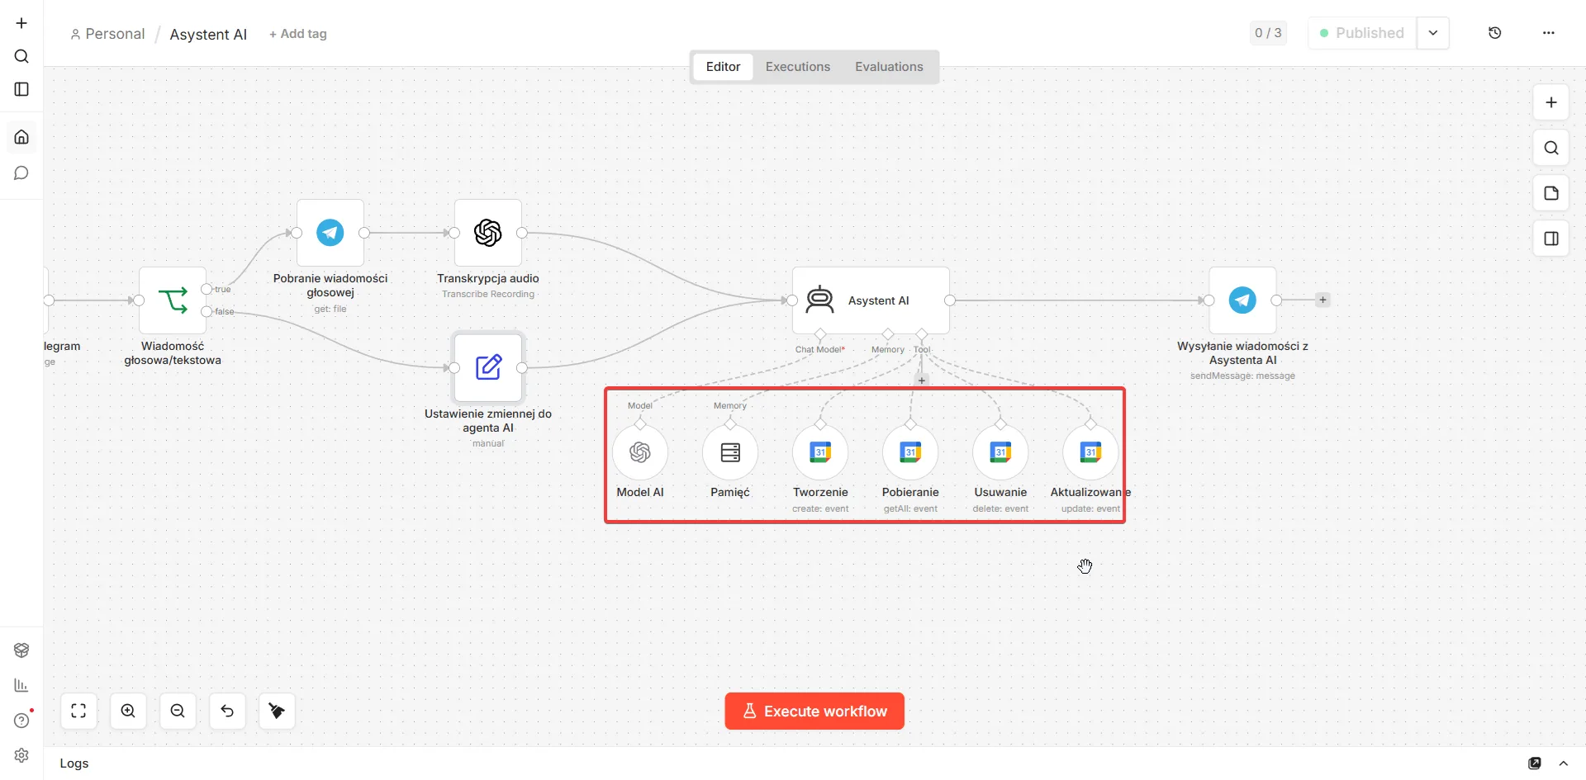Click the 0 / 3 counter badge

[x=1268, y=33]
